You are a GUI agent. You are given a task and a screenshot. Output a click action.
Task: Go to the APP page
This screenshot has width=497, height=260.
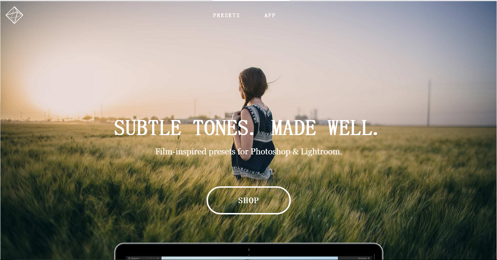270,15
